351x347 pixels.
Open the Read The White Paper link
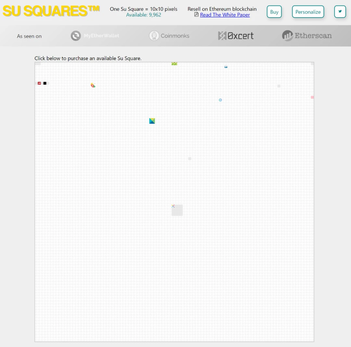tap(225, 15)
